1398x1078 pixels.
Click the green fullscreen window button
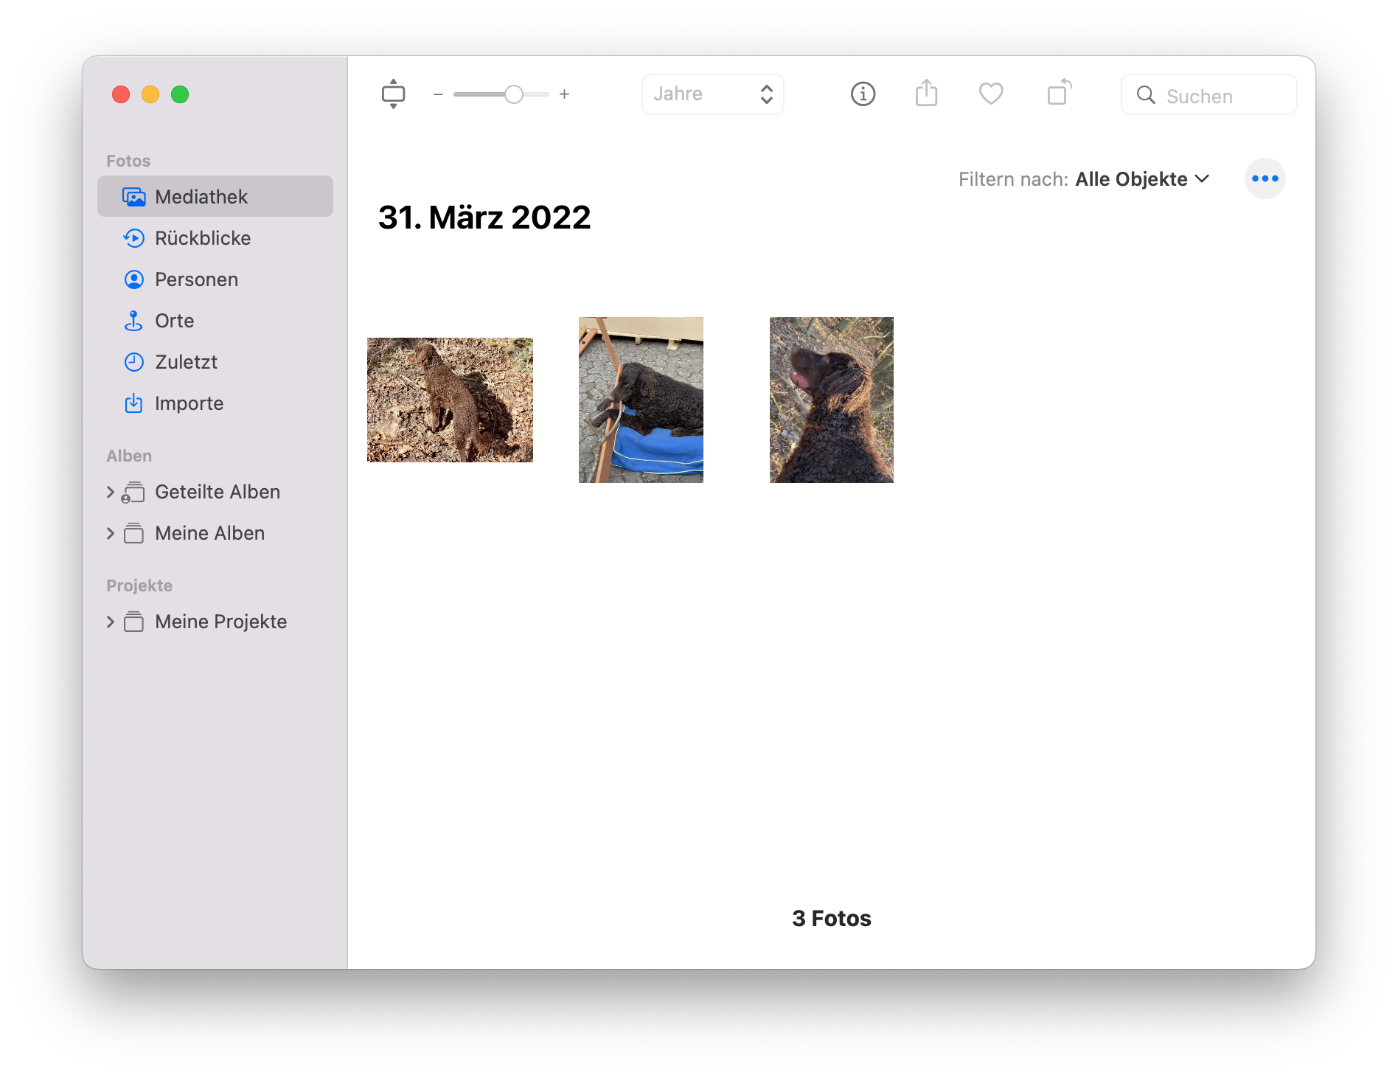pos(180,94)
